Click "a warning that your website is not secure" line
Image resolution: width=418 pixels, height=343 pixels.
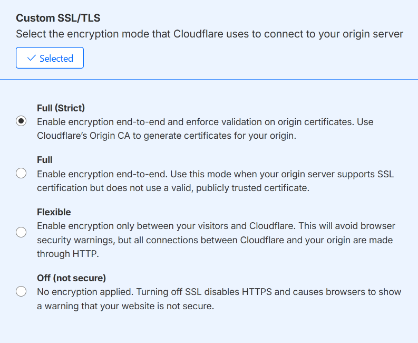(125, 306)
